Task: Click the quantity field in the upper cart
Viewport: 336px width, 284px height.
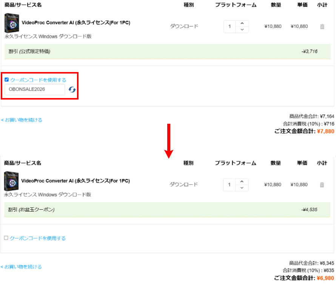Action: (x=230, y=26)
